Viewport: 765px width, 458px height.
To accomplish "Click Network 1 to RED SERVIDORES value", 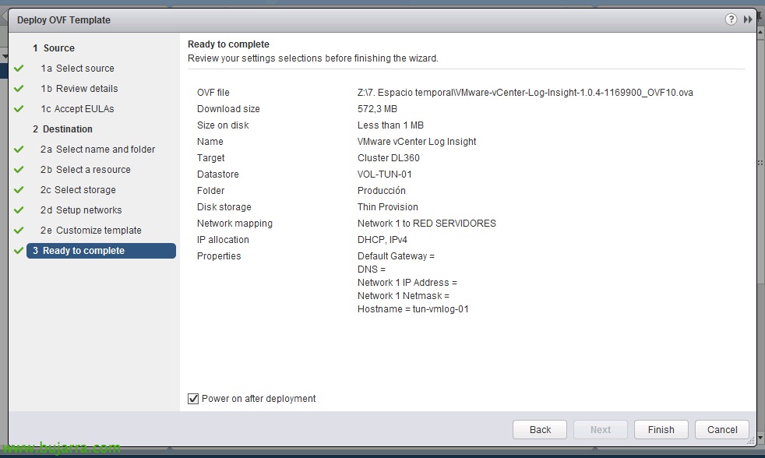I will click(x=426, y=223).
